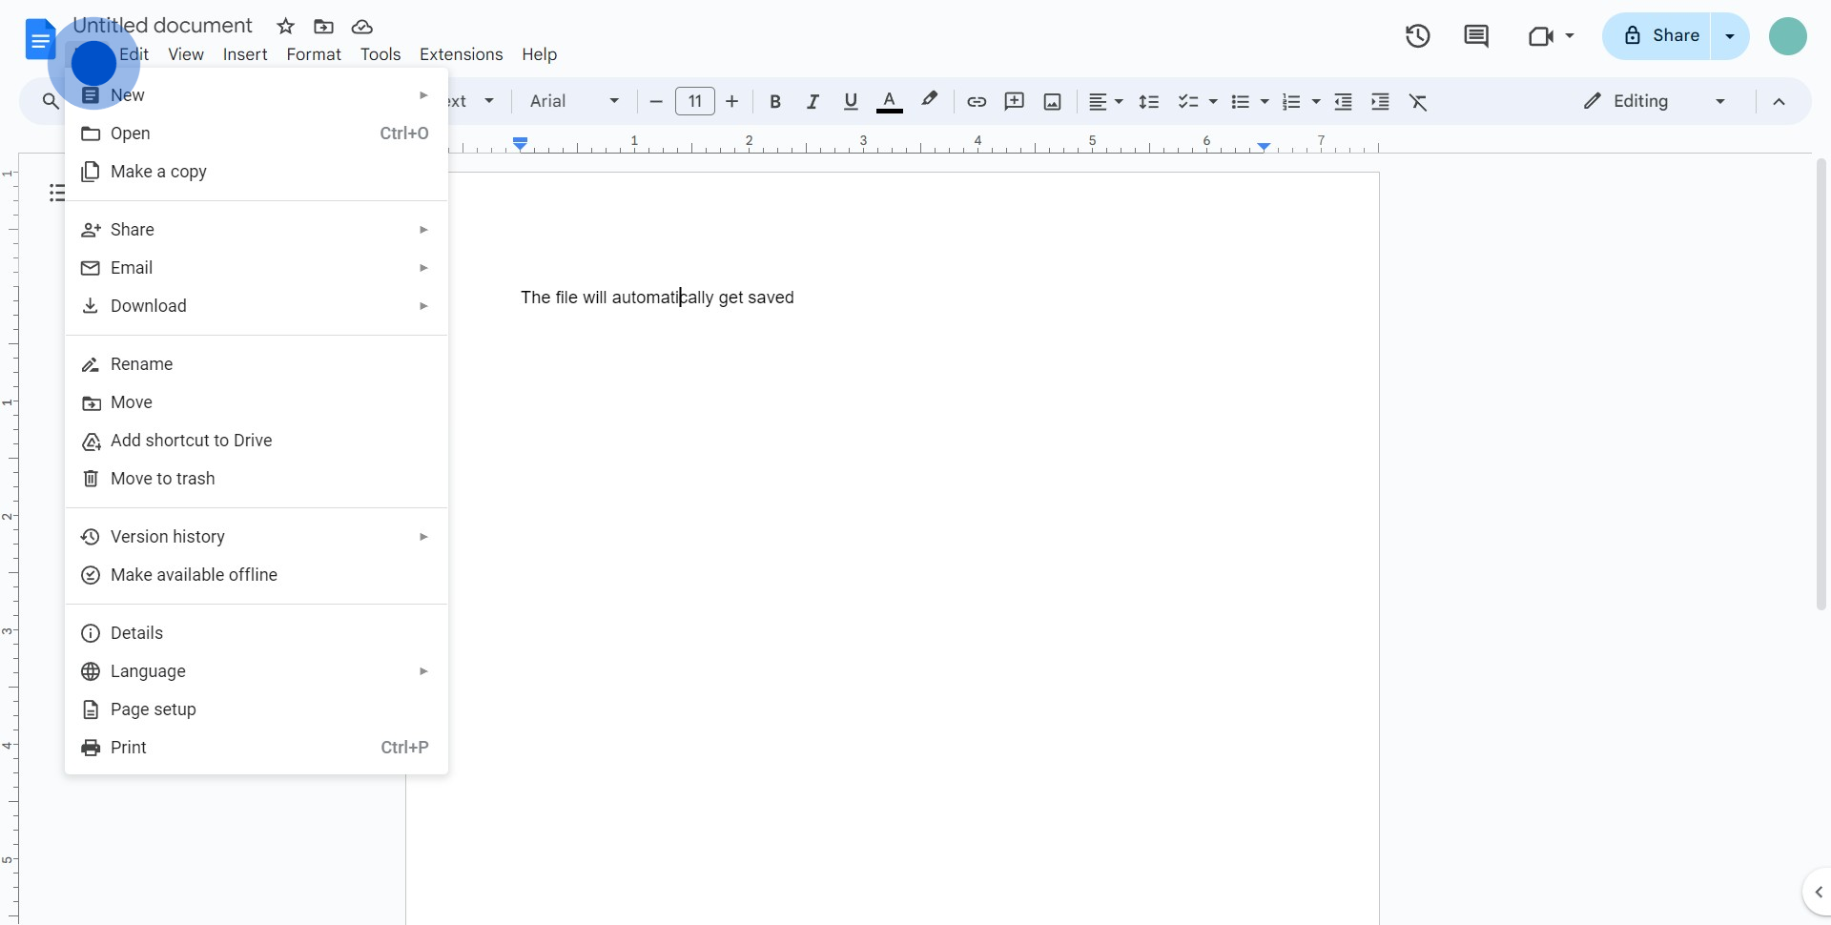Image resolution: width=1831 pixels, height=925 pixels.
Task: Click the Share button
Action: pyautogui.click(x=1657, y=36)
